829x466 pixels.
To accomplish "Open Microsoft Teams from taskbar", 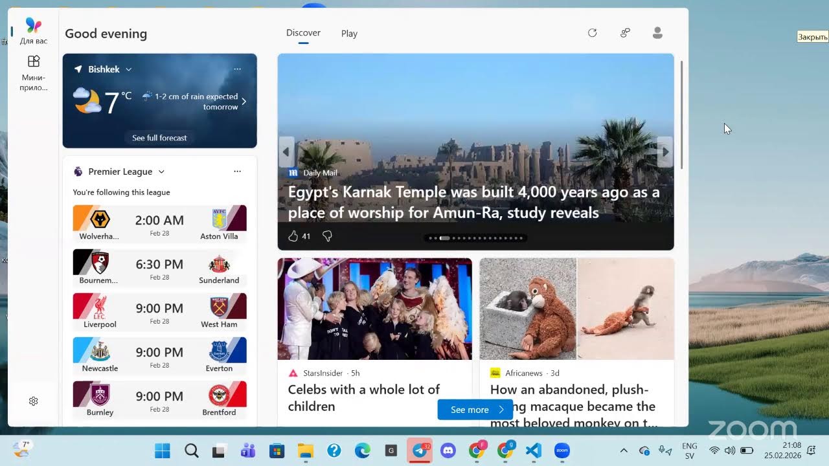I will point(248,450).
